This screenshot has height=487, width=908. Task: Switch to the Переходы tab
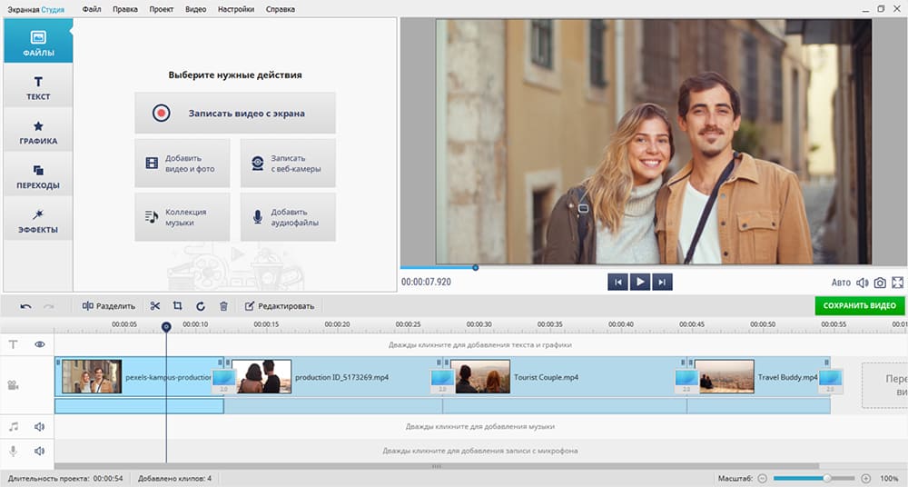click(x=38, y=175)
